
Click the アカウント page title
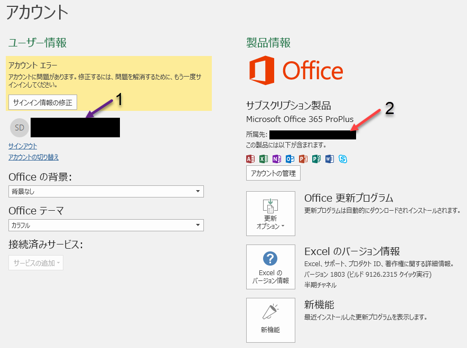[x=37, y=13]
